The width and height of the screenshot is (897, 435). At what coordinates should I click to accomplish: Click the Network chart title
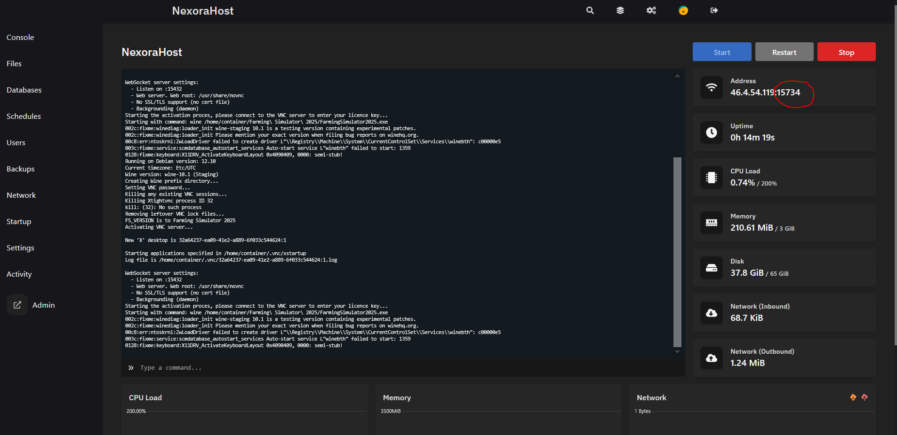(x=651, y=398)
